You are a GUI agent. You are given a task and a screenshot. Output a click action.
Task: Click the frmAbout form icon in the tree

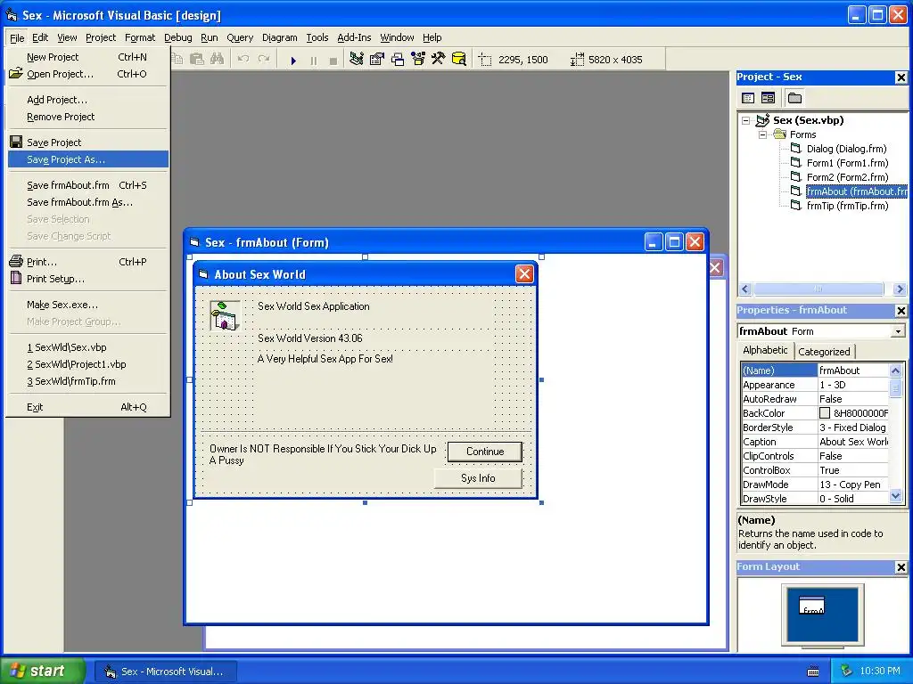coord(796,191)
